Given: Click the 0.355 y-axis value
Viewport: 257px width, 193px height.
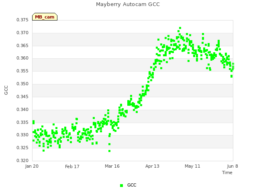Looking at the screenshot, I should tap(22, 71).
